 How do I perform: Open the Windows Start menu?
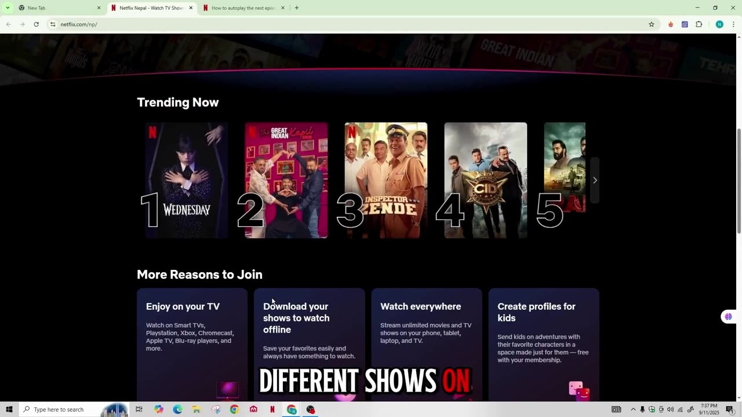(9, 409)
